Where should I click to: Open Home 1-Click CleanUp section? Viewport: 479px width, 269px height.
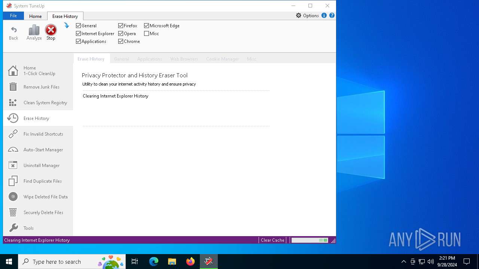38,71
